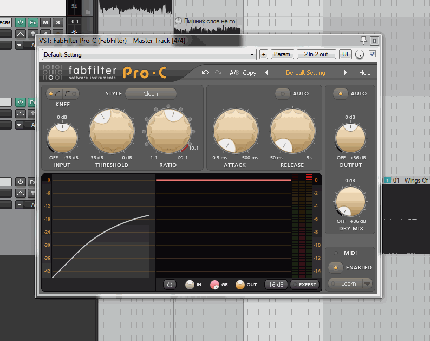The height and width of the screenshot is (341, 430).
Task: Go to the previous preset arrow
Action: 266,73
